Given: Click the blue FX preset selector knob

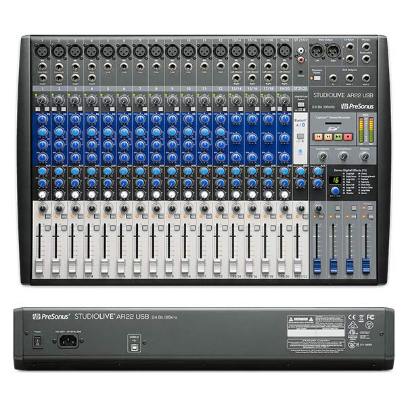Looking at the screenshot, I should pyautogui.click(x=336, y=191).
